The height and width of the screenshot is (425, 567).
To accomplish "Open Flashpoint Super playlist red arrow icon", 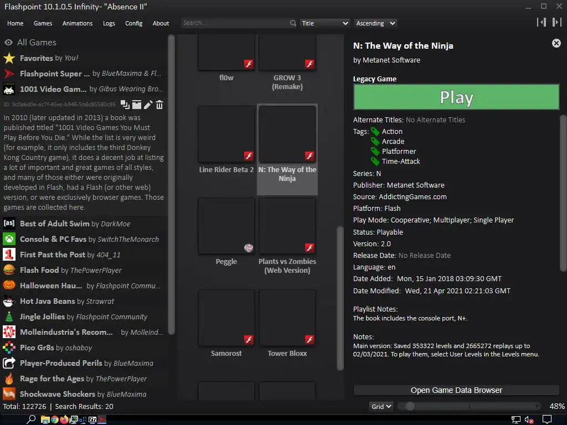I will 9,74.
